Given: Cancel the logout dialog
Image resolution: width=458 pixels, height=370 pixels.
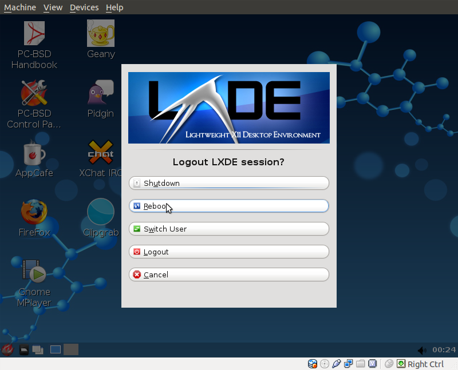Looking at the screenshot, I should [x=229, y=274].
